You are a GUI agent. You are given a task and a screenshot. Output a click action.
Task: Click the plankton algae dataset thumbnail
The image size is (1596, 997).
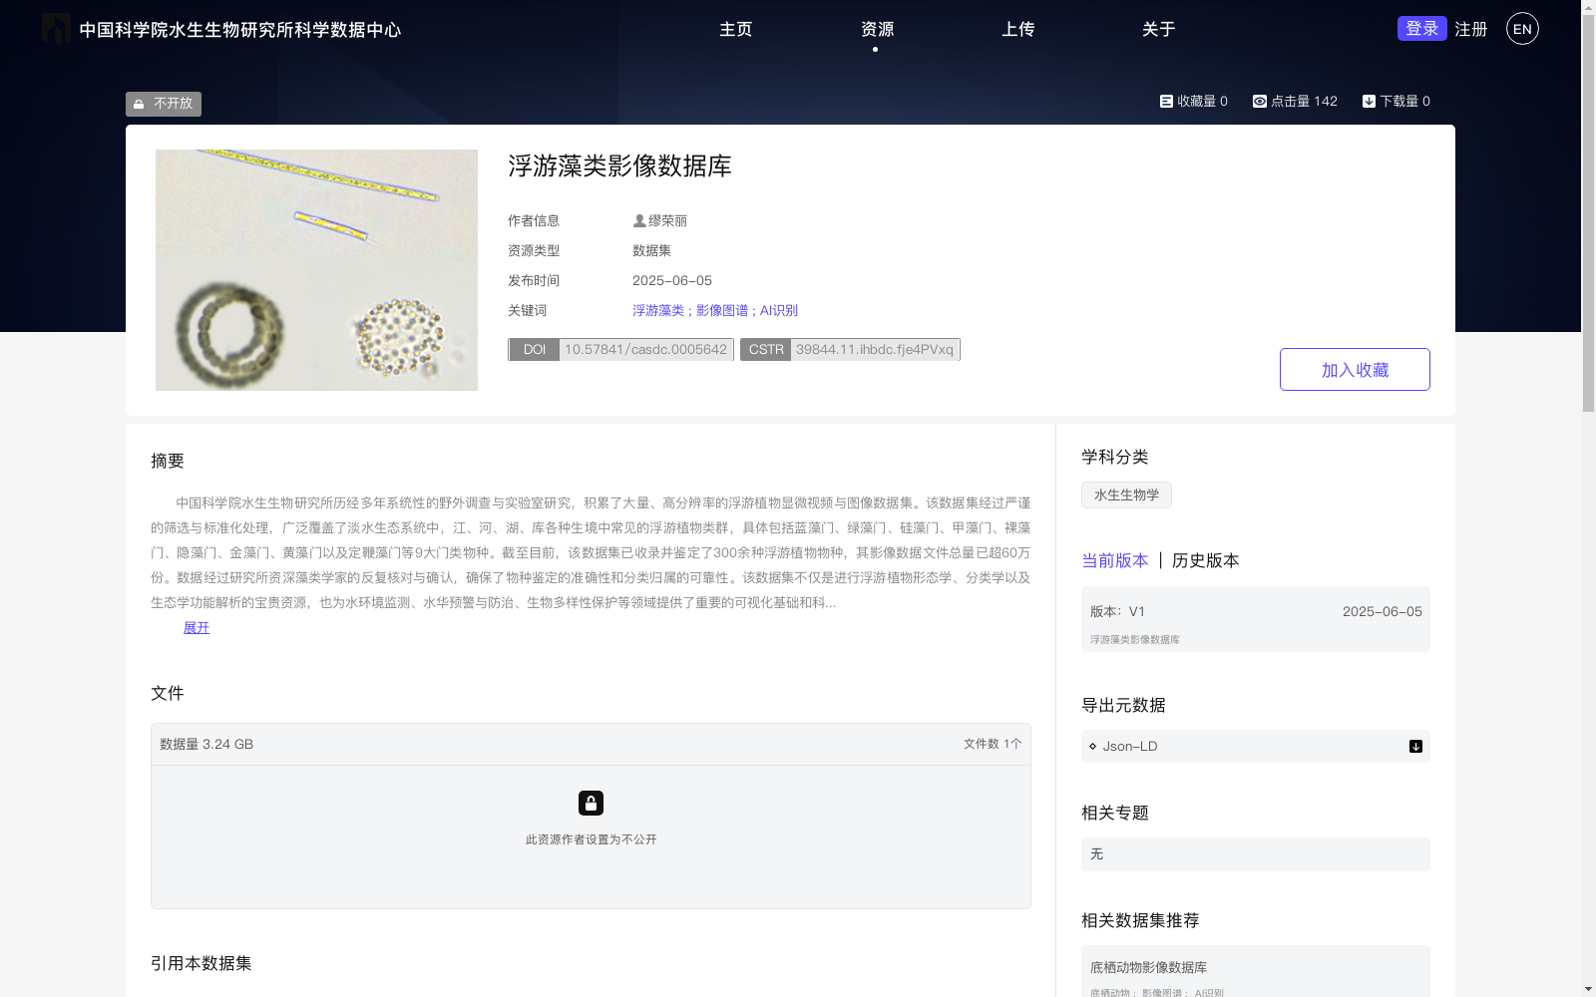[x=316, y=270]
